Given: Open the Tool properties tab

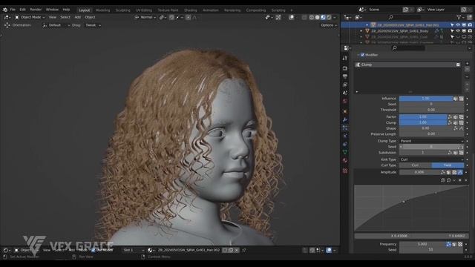Looking at the screenshot, I should (x=345, y=58).
